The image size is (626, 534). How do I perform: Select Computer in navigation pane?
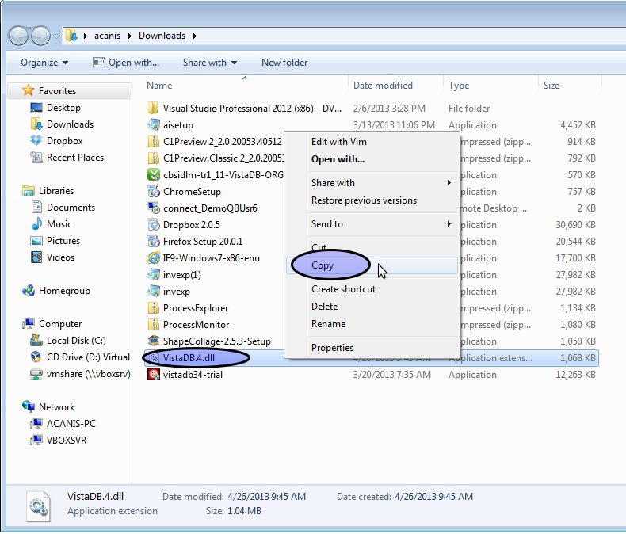(x=60, y=324)
